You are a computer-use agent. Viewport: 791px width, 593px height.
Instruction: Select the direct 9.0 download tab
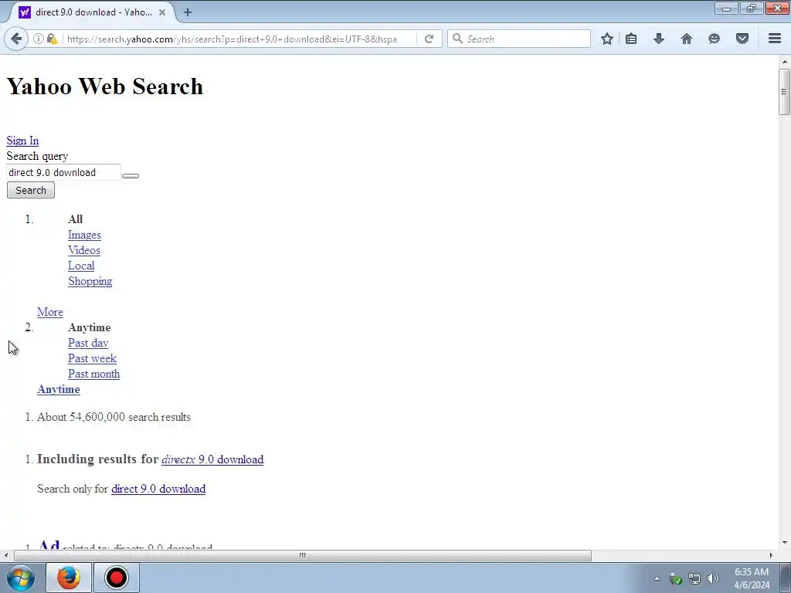click(93, 12)
